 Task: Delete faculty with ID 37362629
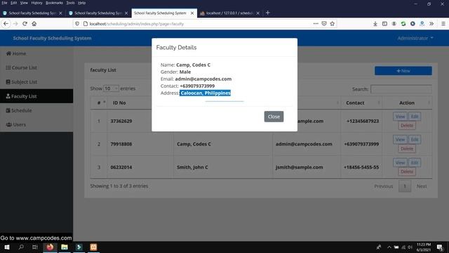coord(407,126)
